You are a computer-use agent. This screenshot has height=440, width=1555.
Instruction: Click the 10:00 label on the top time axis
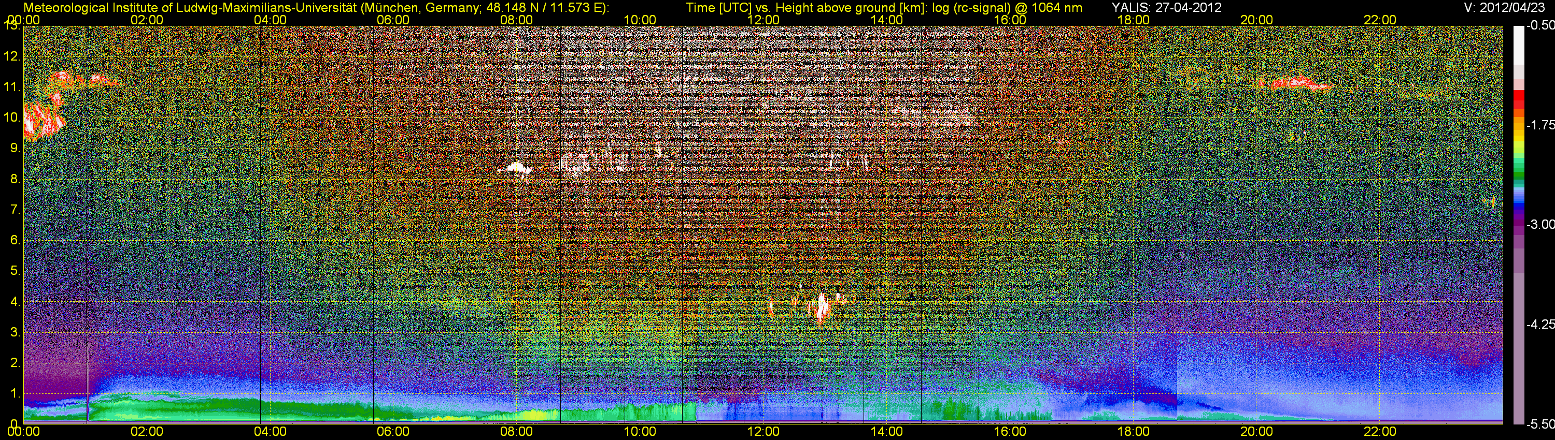640,20
